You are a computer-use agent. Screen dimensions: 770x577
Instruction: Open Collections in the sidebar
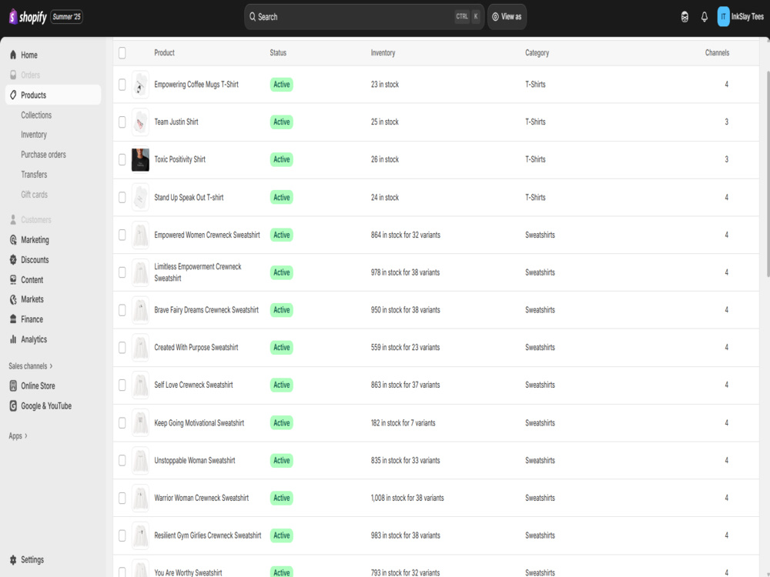coord(36,115)
